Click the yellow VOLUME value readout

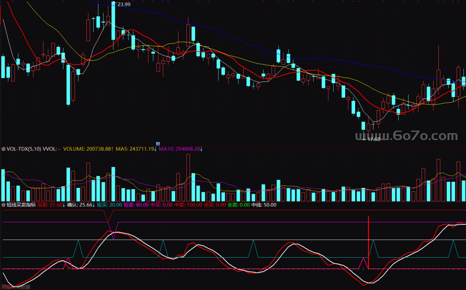(x=88, y=149)
